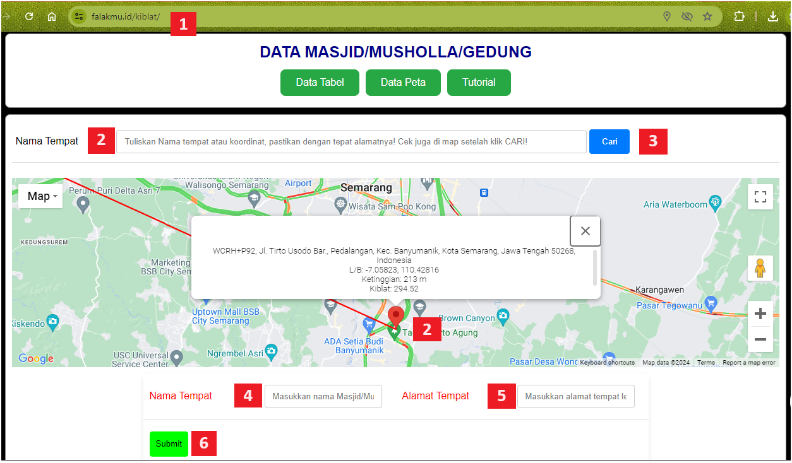Click ADA Setia Budi Banyumanik cart marker

(369, 325)
